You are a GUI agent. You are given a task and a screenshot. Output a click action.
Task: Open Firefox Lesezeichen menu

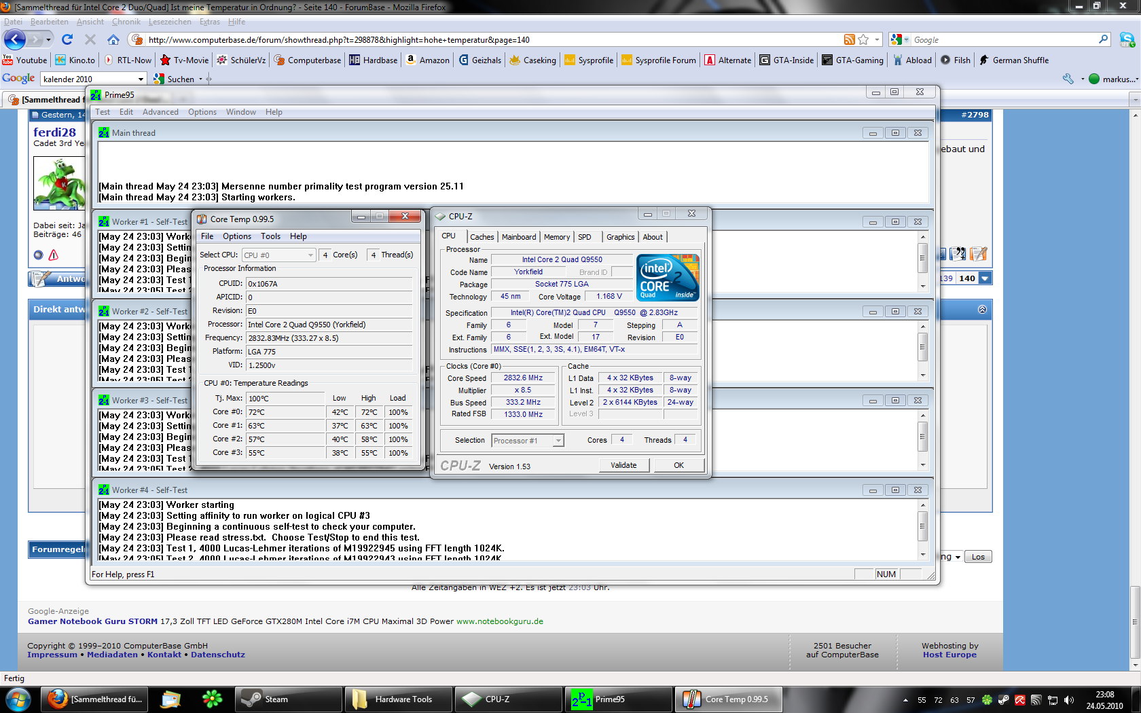pyautogui.click(x=170, y=22)
